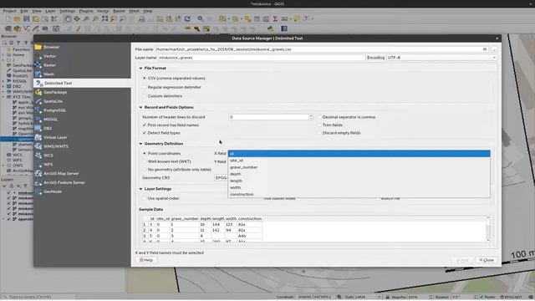Image resolution: width=535 pixels, height=301 pixels.
Task: Click the Layer name input field
Action: [x=262, y=58]
